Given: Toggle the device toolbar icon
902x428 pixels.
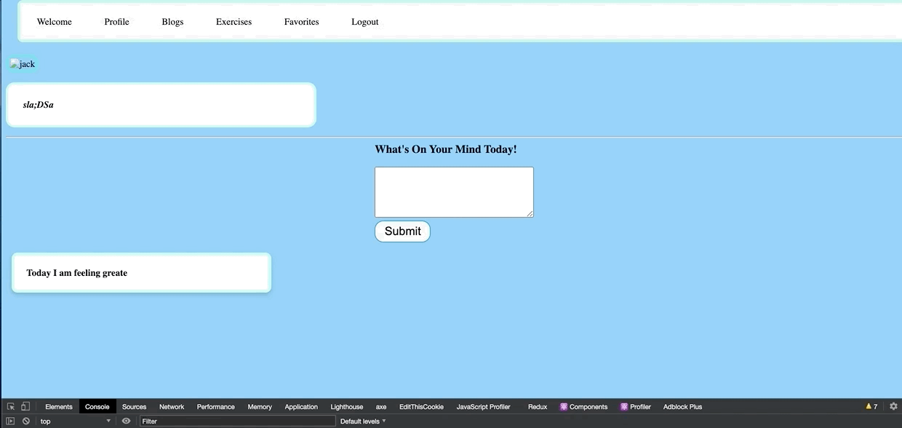Looking at the screenshot, I should (x=25, y=407).
